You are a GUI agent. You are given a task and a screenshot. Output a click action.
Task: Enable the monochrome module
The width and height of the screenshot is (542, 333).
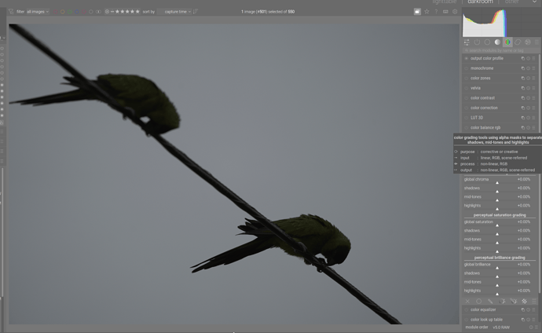pos(466,68)
